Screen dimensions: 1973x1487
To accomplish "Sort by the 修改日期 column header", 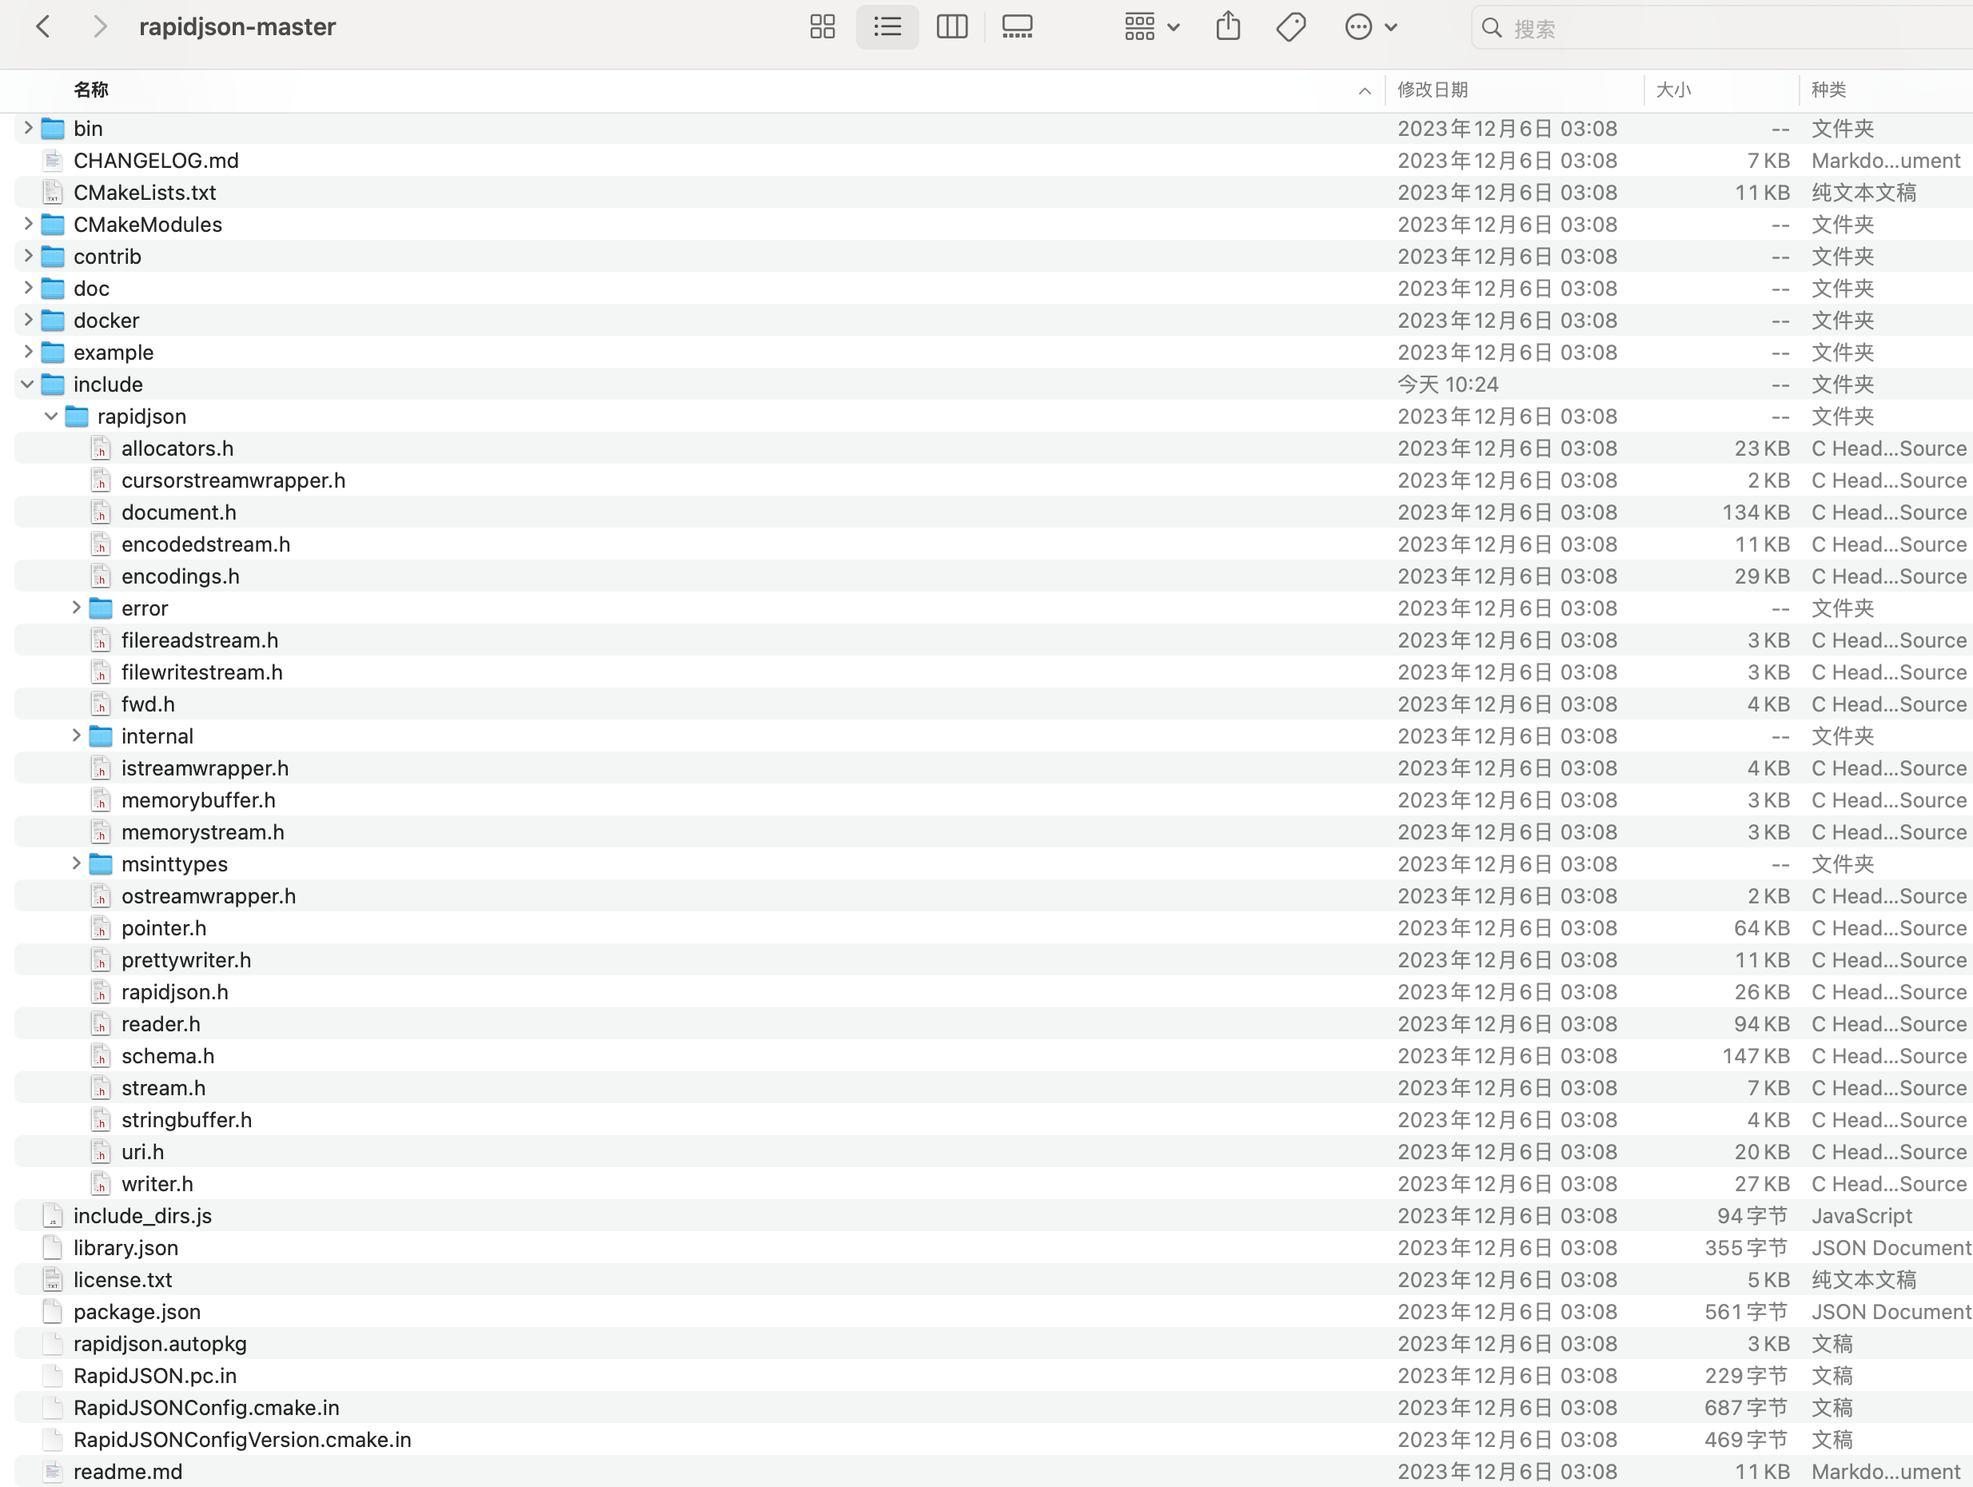I will coord(1433,90).
